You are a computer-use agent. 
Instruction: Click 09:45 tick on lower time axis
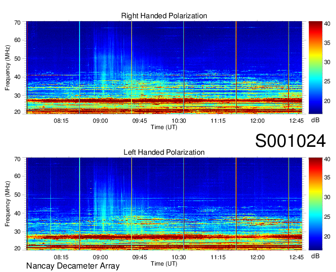139,257
